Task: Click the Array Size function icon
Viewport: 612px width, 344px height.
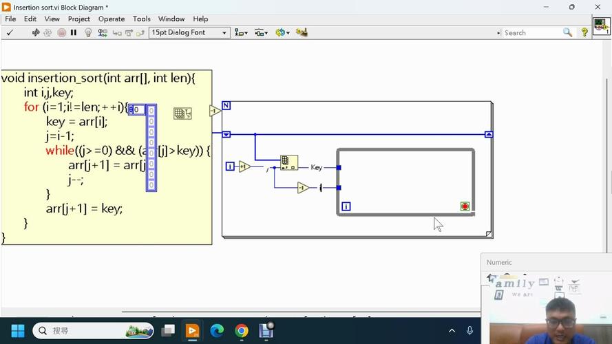Action: tap(182, 114)
